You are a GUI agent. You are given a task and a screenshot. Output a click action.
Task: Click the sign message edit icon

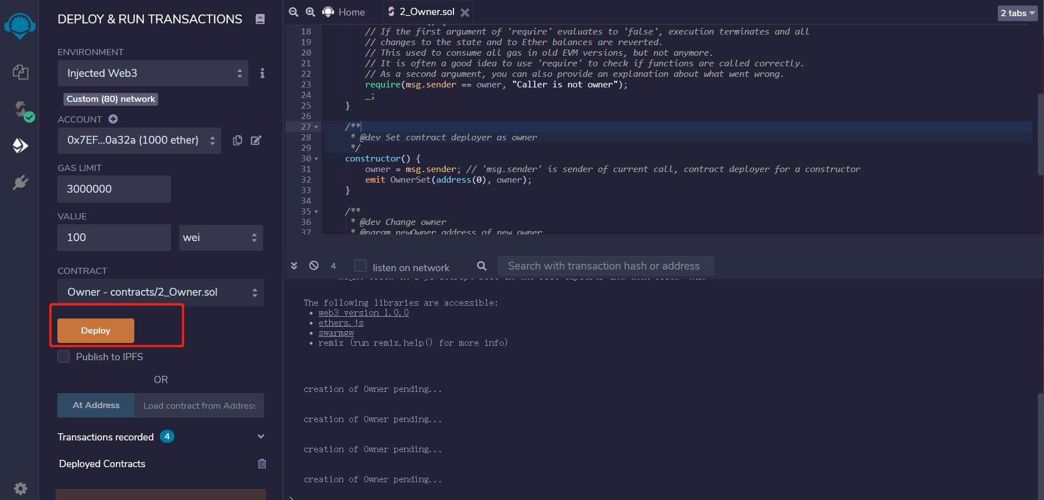(256, 140)
